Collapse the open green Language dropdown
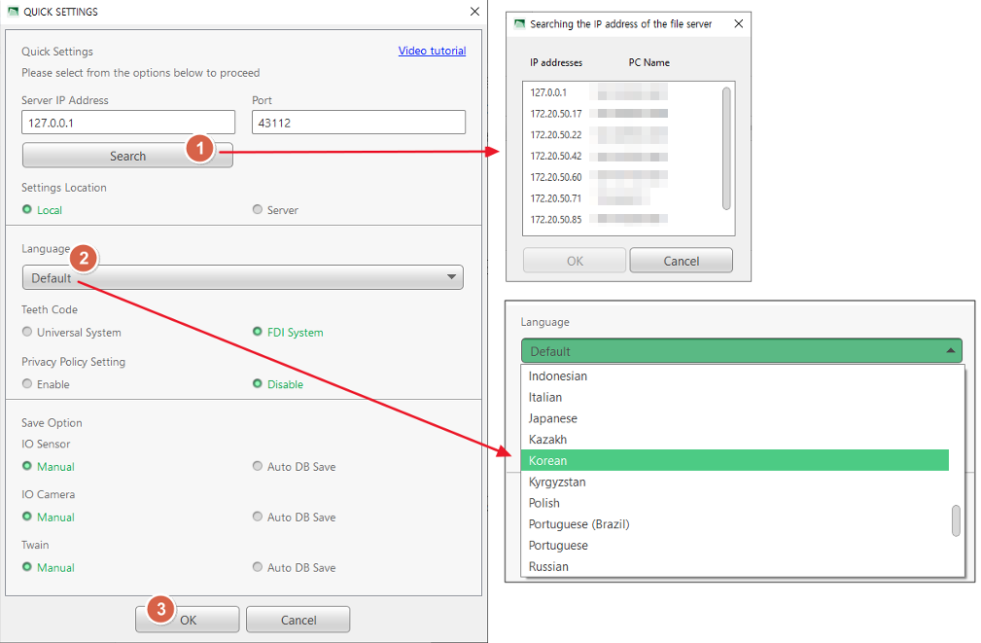 coord(742,350)
